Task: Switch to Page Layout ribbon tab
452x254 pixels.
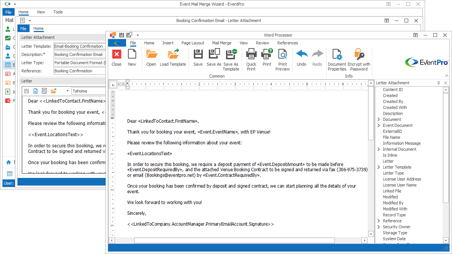Action: point(193,43)
